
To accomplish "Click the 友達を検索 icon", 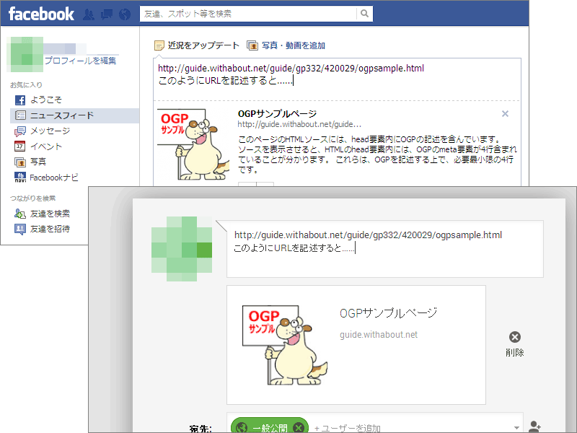I will pyautogui.click(x=20, y=214).
